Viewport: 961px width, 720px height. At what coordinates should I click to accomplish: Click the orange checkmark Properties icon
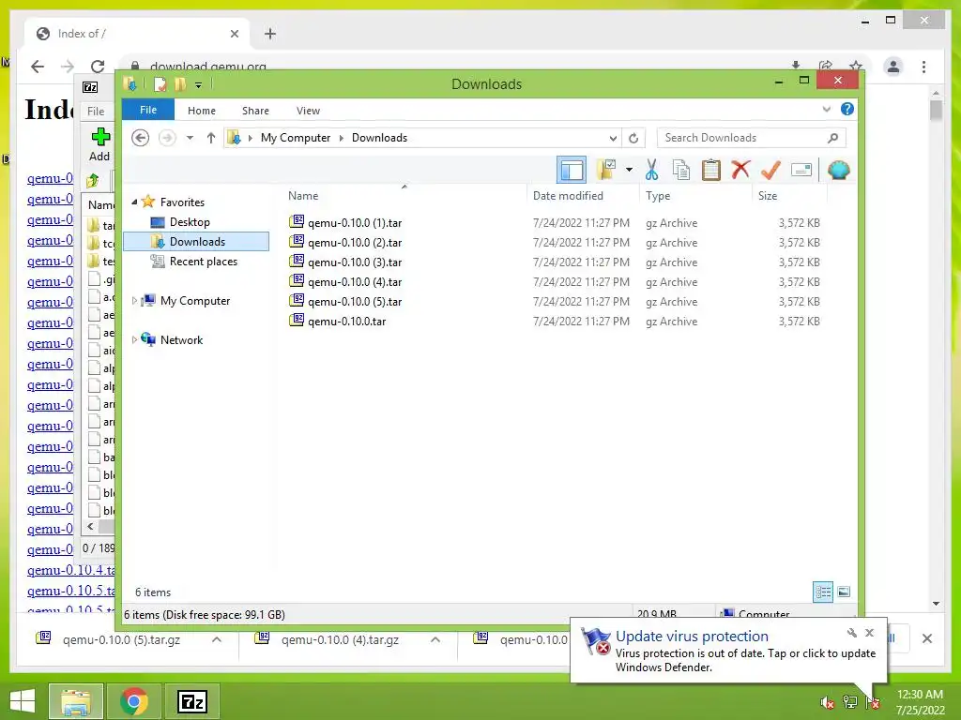770,170
